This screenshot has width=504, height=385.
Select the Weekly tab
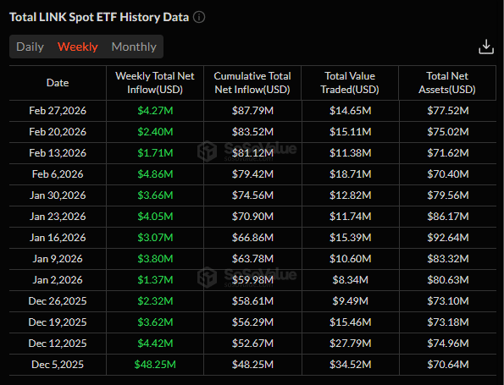tap(77, 47)
